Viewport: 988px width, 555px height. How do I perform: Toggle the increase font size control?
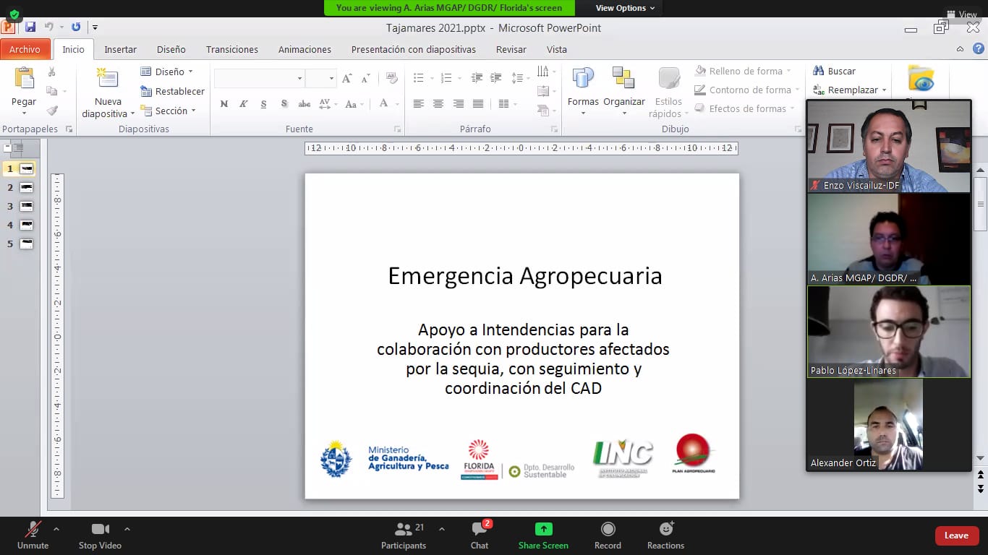(346, 77)
